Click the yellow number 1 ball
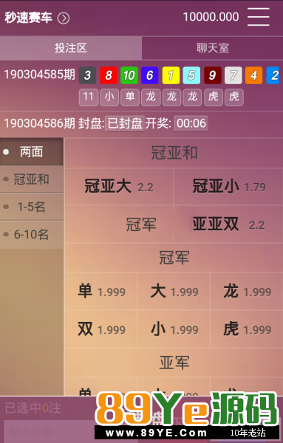This screenshot has height=443, width=283. pos(171,75)
